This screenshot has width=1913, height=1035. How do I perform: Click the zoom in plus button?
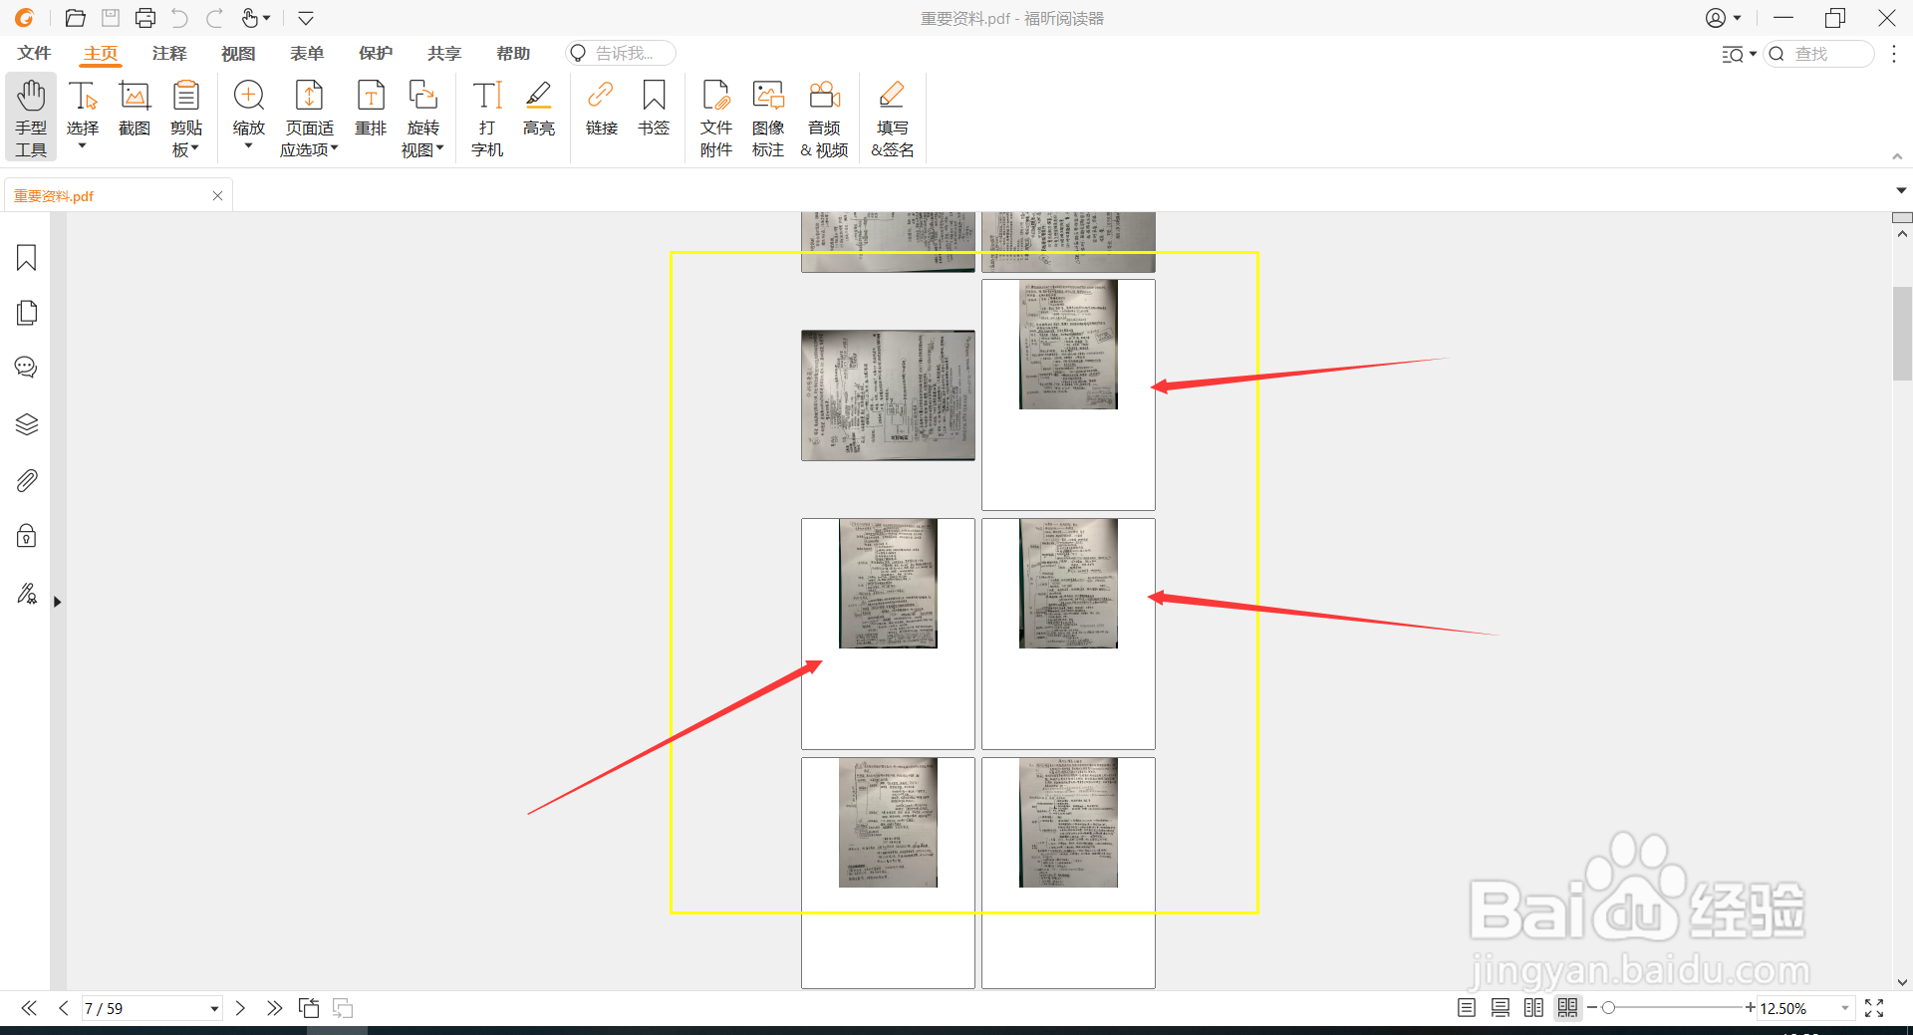tap(1751, 1008)
